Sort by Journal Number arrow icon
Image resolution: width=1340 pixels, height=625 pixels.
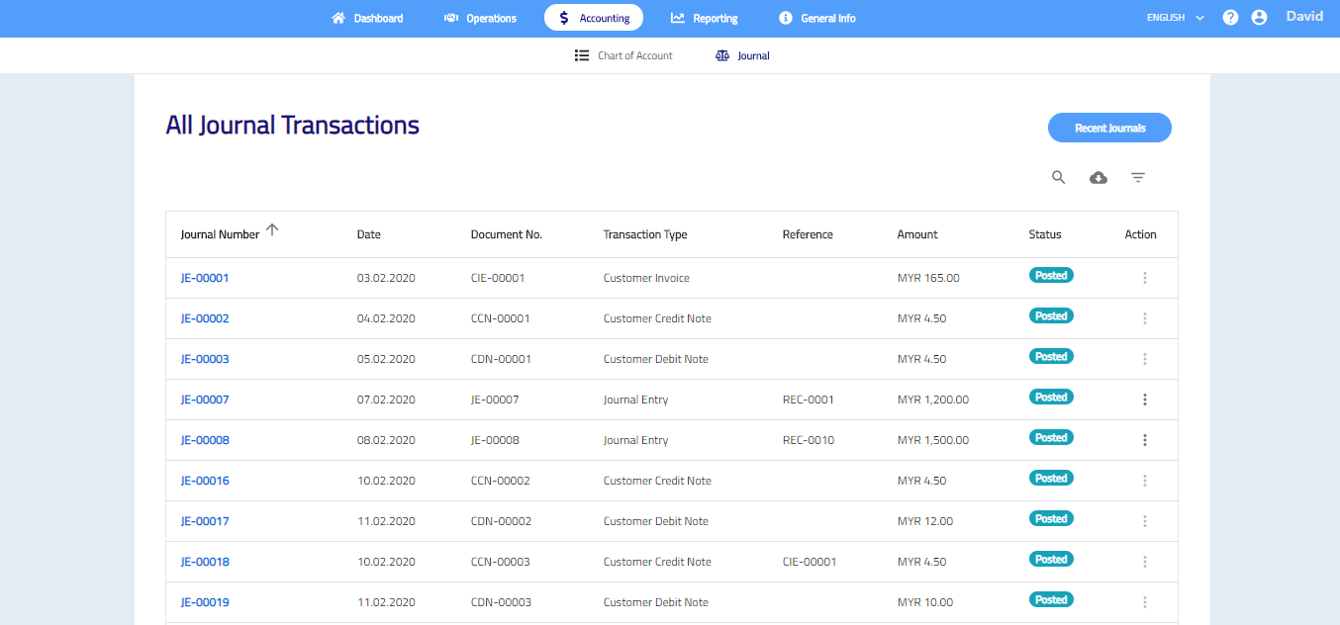(x=272, y=230)
